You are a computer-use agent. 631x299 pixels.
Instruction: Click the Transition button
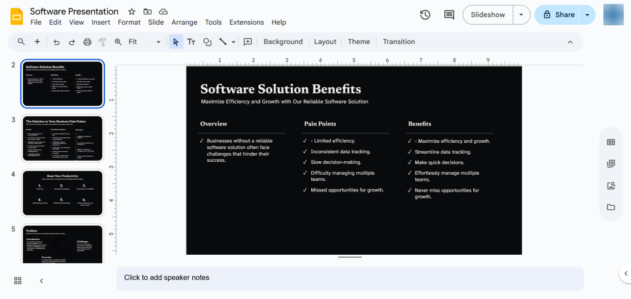[399, 42]
